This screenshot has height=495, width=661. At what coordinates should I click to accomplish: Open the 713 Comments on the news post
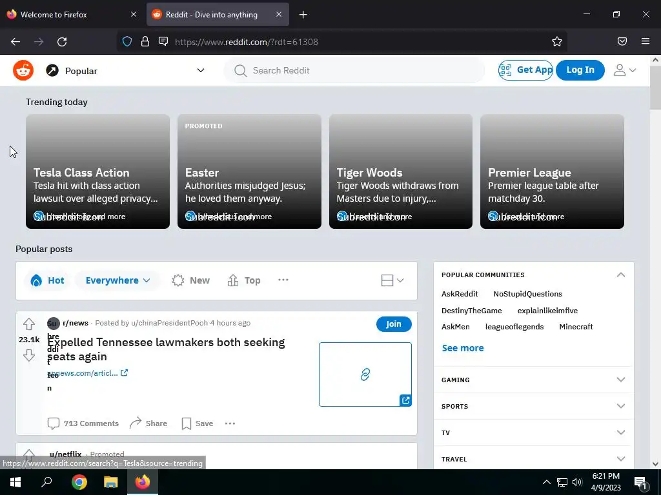83,423
